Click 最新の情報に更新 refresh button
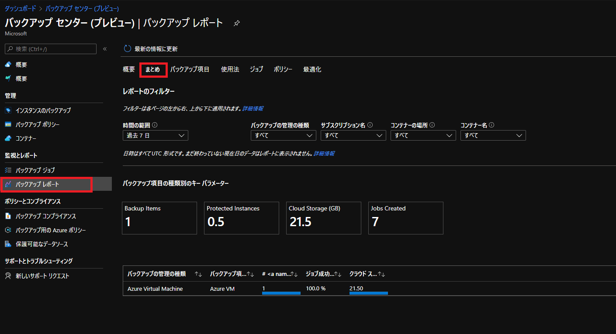Image resolution: width=616 pixels, height=334 pixels. 151,49
